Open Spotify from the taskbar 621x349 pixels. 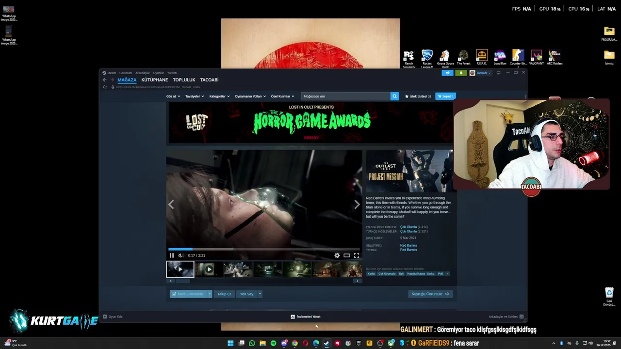coord(273,343)
